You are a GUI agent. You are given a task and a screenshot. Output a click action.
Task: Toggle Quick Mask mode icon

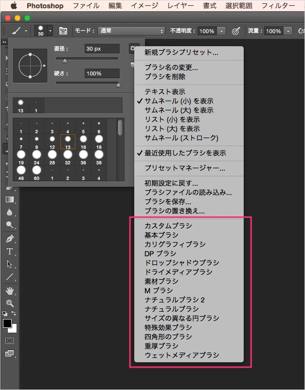10,340
